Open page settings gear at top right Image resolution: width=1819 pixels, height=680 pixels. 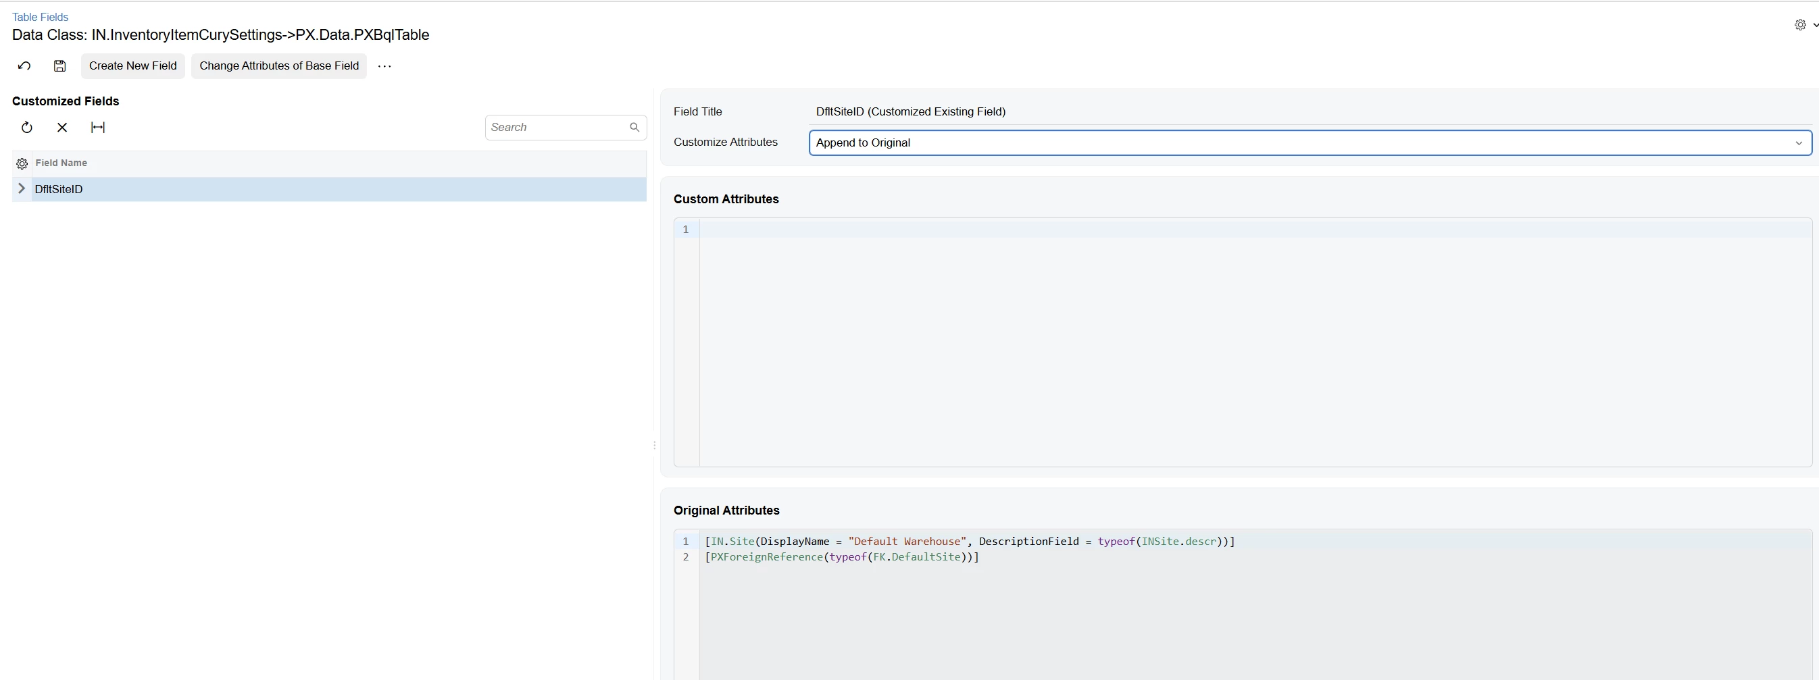pyautogui.click(x=1800, y=25)
